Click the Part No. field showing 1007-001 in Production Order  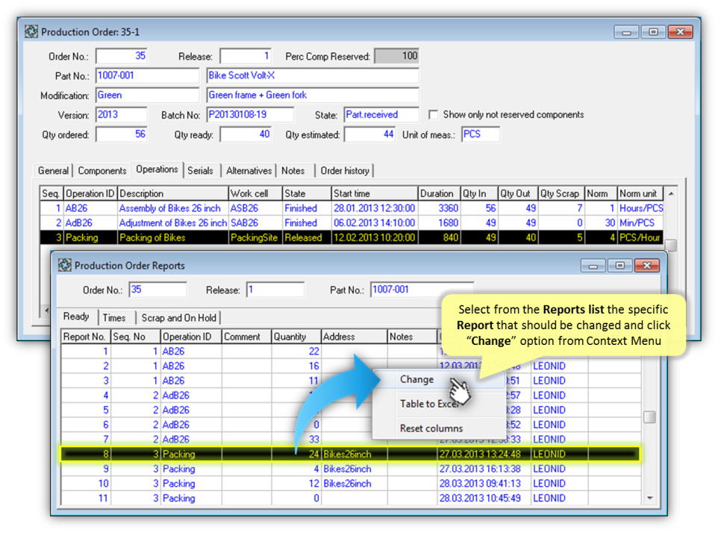[147, 75]
